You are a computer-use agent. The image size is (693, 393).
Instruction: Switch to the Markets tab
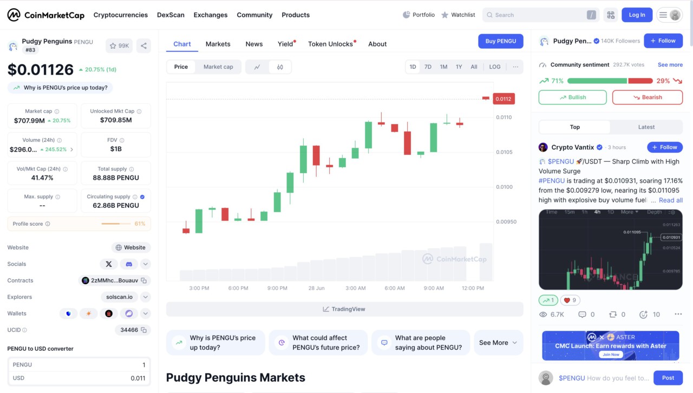pyautogui.click(x=218, y=44)
